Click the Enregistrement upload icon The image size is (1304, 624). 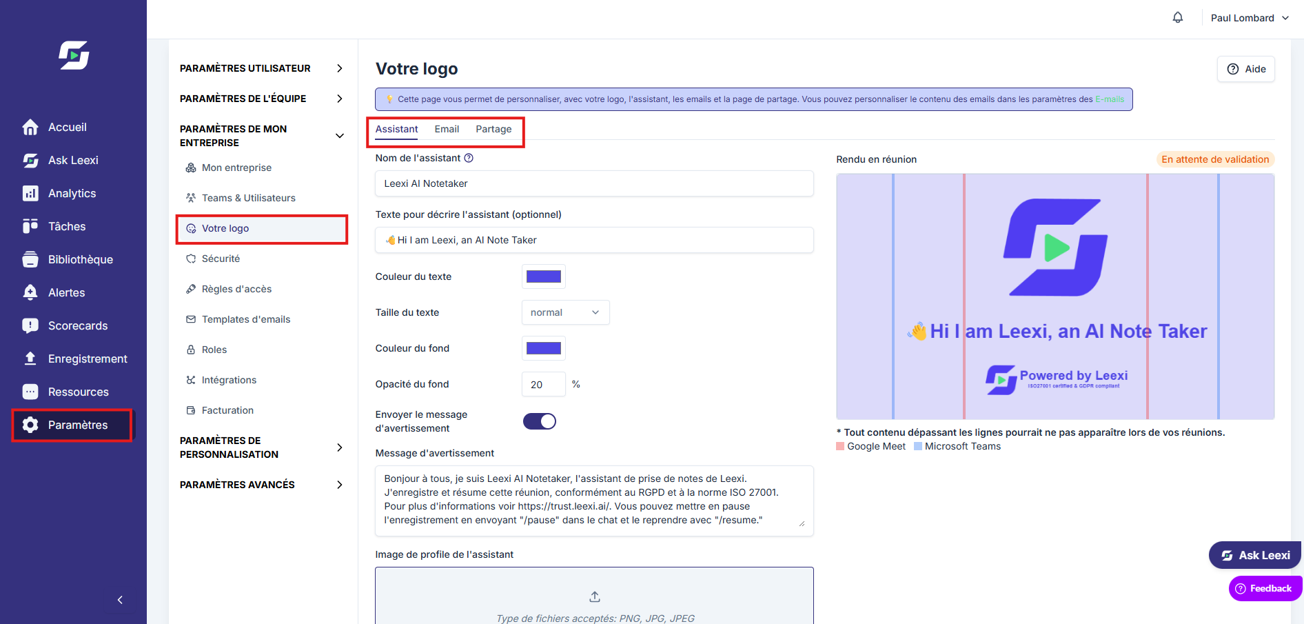pyautogui.click(x=30, y=359)
